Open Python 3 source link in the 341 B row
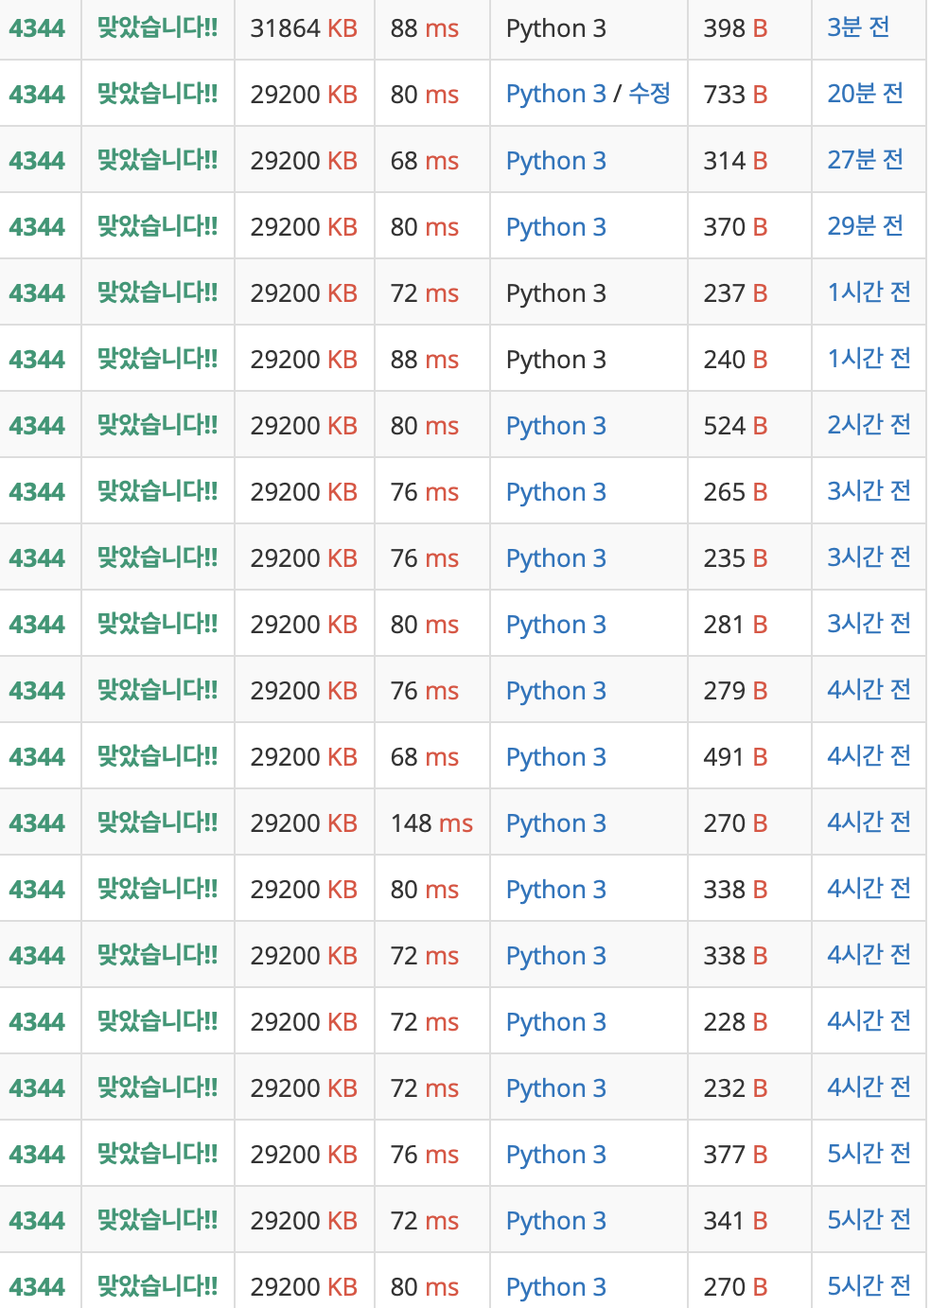Screen dimensions: 931x1308 (556, 1221)
